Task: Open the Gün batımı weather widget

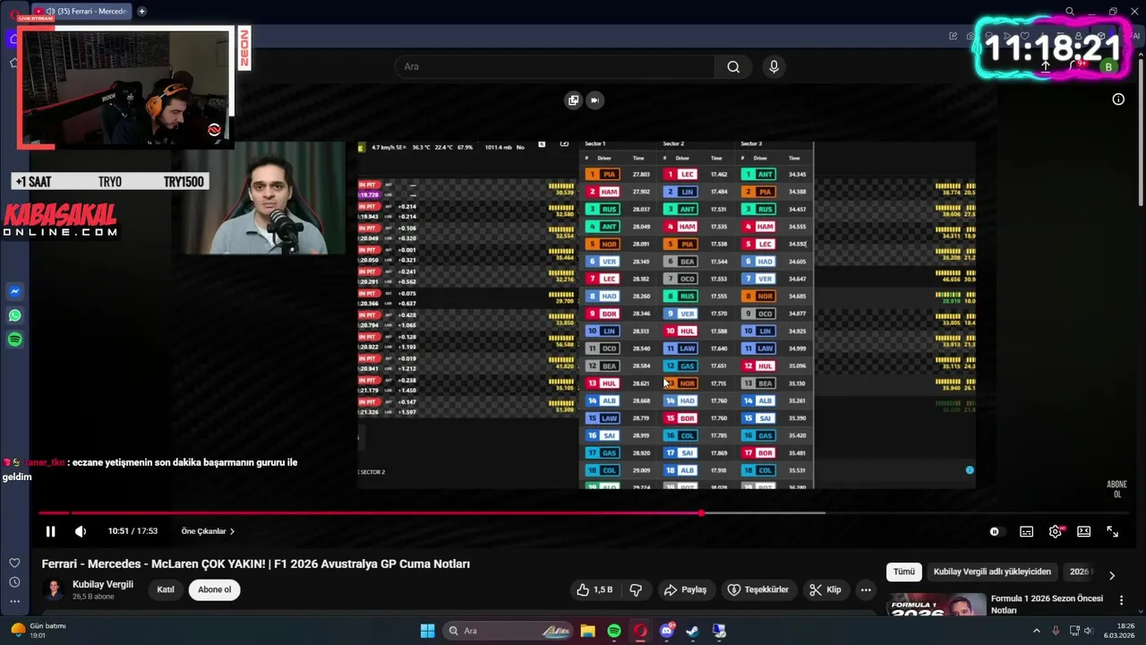Action: pyautogui.click(x=38, y=631)
